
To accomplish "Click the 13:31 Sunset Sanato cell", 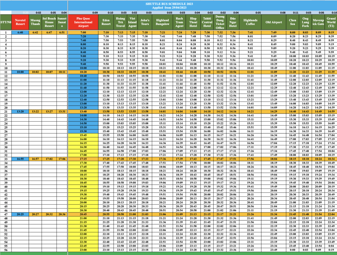I will [x=62, y=112].
